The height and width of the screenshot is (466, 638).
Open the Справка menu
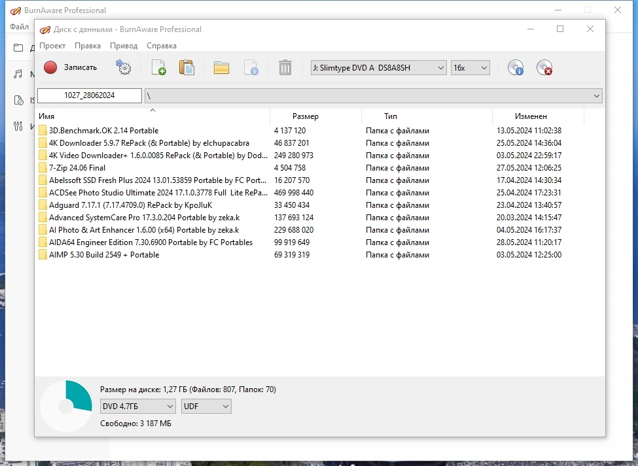(162, 46)
